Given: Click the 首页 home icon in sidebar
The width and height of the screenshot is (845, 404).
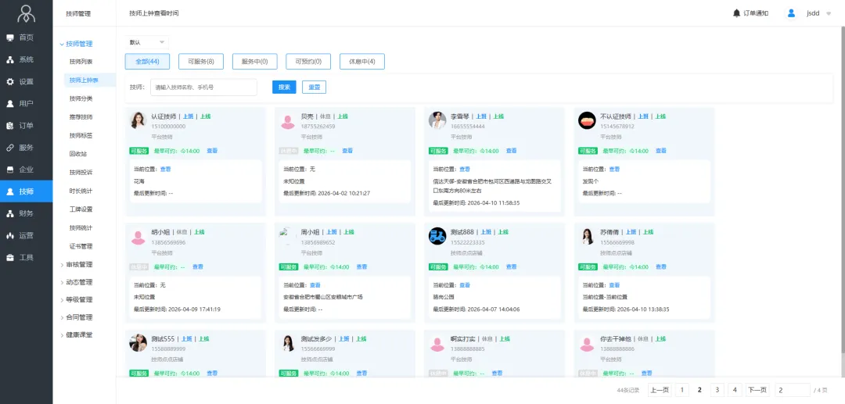Looking at the screenshot, I should (x=10, y=38).
